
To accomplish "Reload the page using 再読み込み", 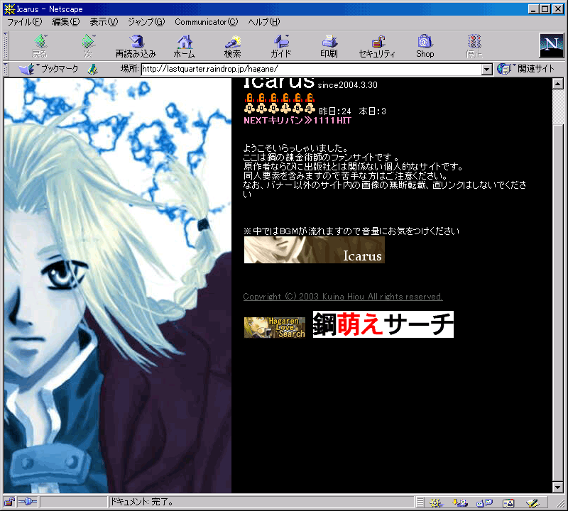I will [136, 46].
